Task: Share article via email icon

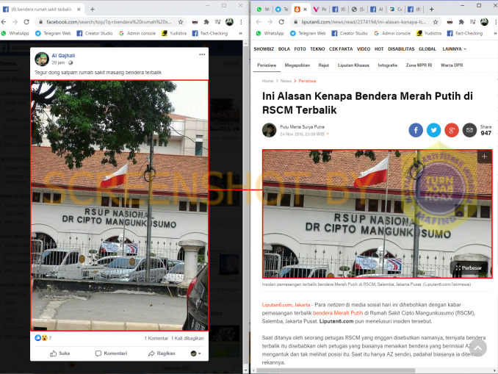Action: point(469,130)
